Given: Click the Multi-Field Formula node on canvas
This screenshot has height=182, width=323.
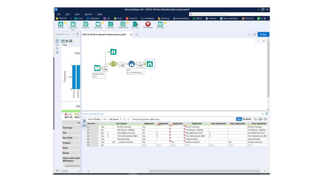Looking at the screenshot, I should (x=132, y=64).
